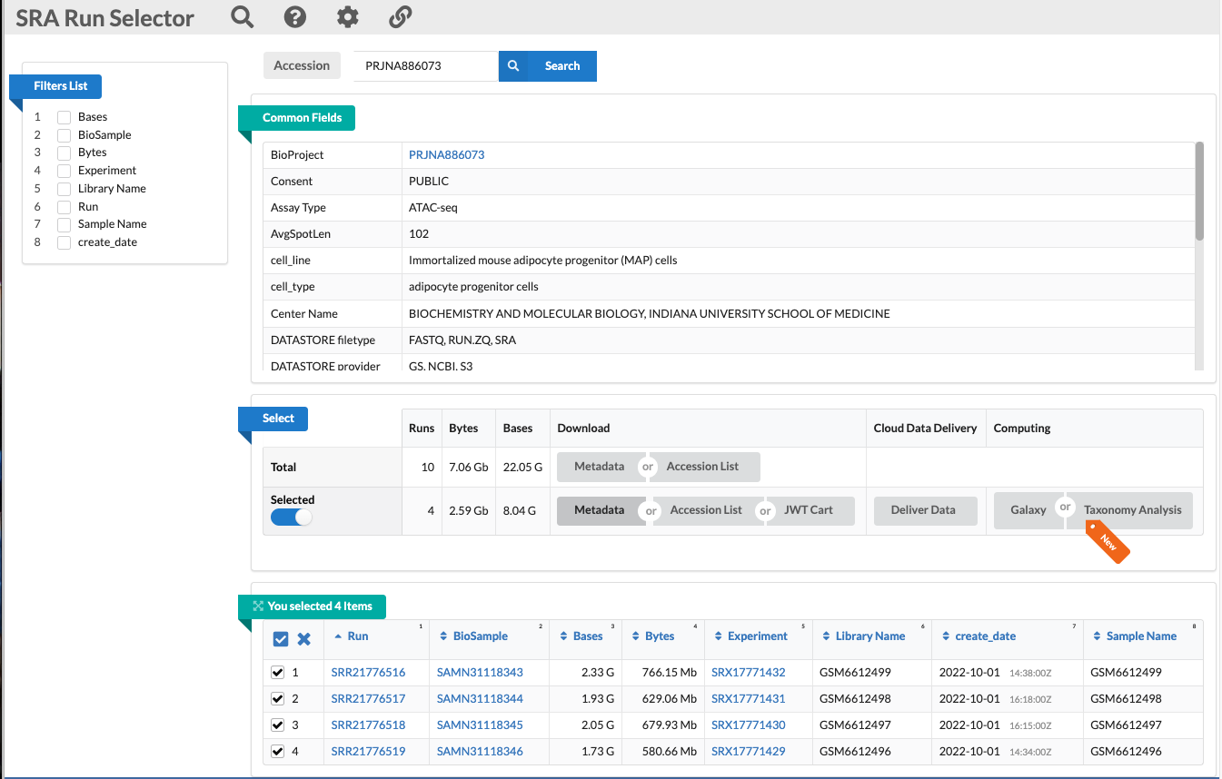Viewport: 1222px width, 779px height.
Task: Click the Accession input field
Action: [x=425, y=65]
